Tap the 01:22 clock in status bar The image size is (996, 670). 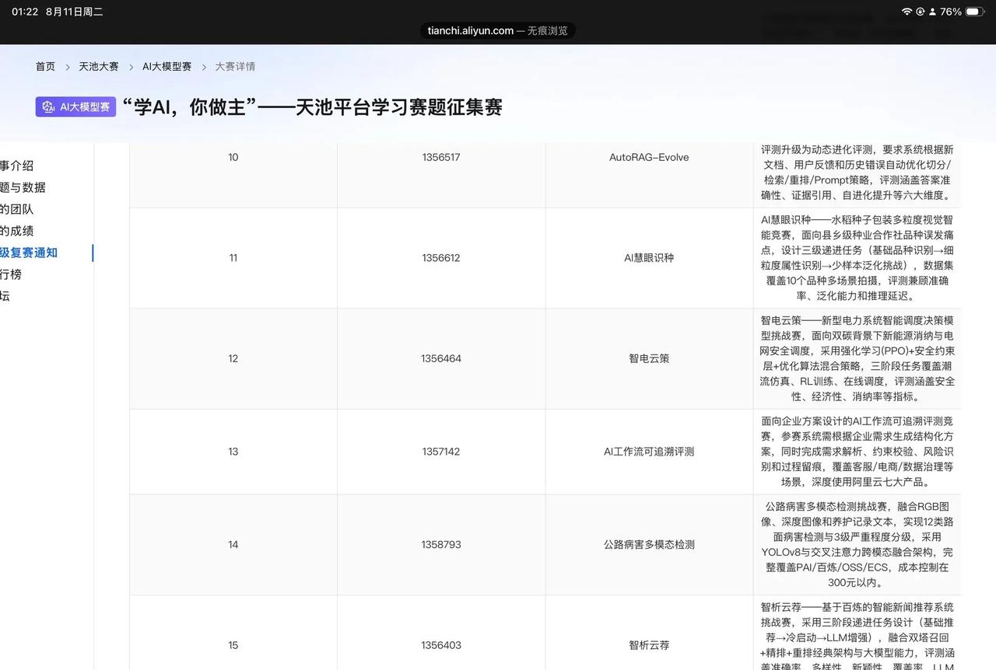pos(25,12)
